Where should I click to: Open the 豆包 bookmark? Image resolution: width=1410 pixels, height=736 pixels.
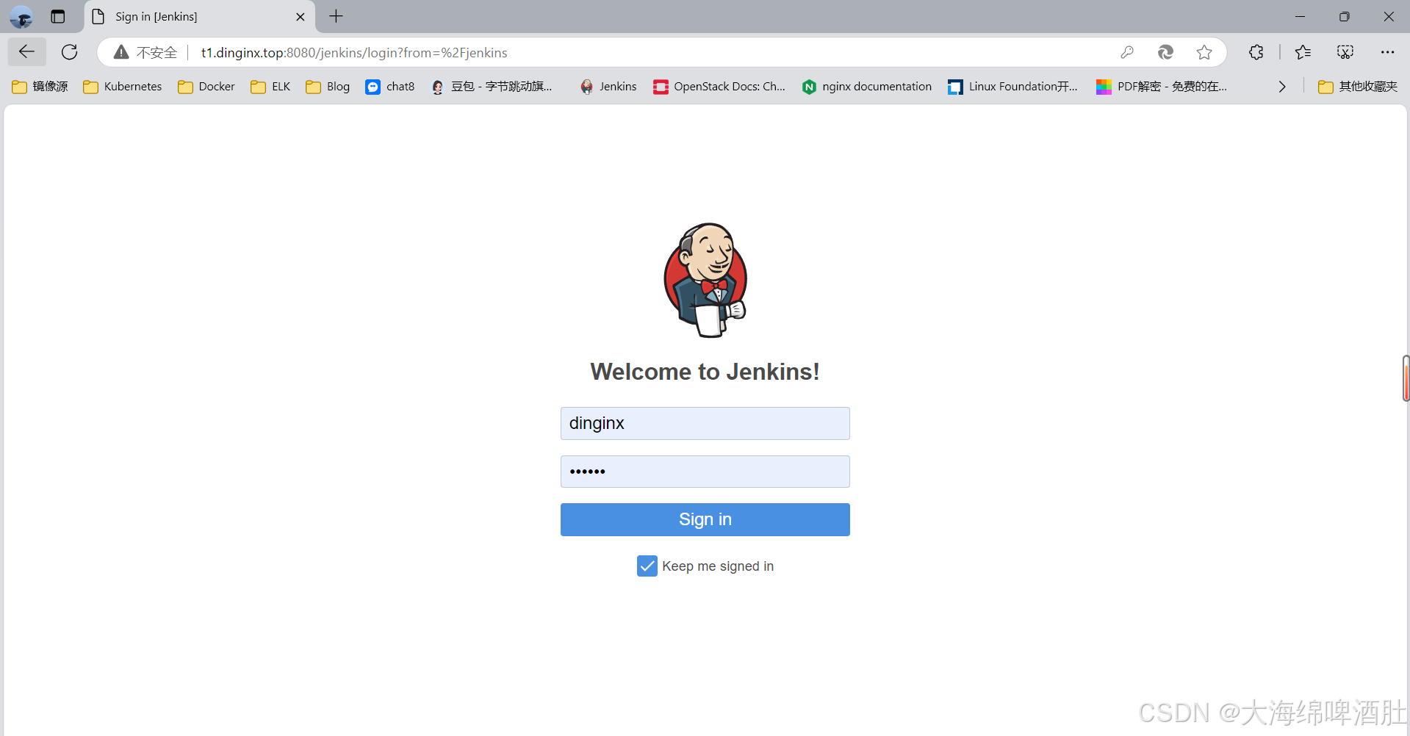pos(492,87)
